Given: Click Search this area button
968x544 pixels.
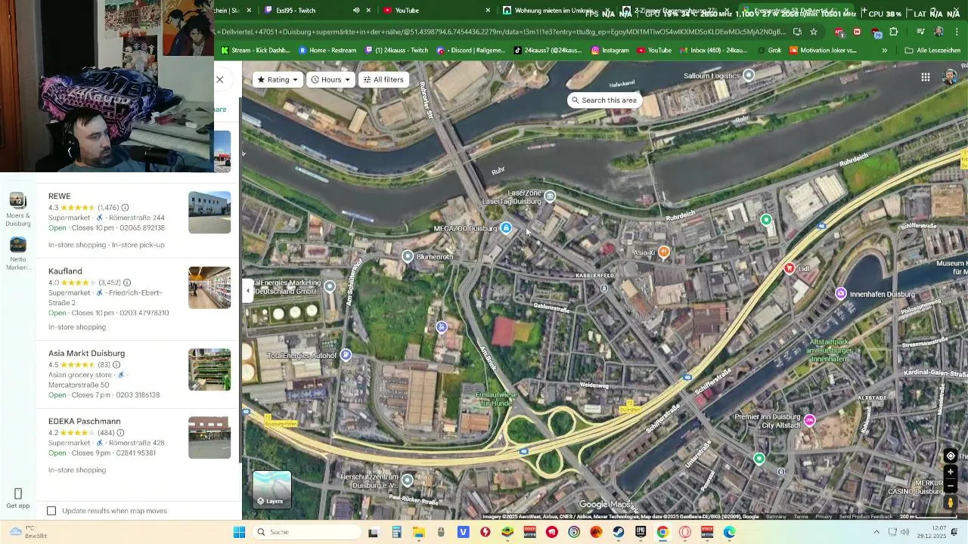Looking at the screenshot, I should click(x=603, y=100).
